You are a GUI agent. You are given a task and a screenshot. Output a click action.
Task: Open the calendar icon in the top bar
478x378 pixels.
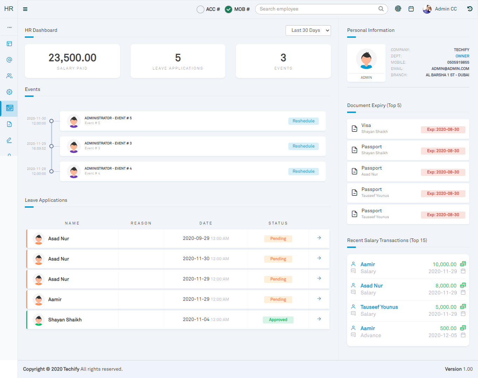(411, 8)
